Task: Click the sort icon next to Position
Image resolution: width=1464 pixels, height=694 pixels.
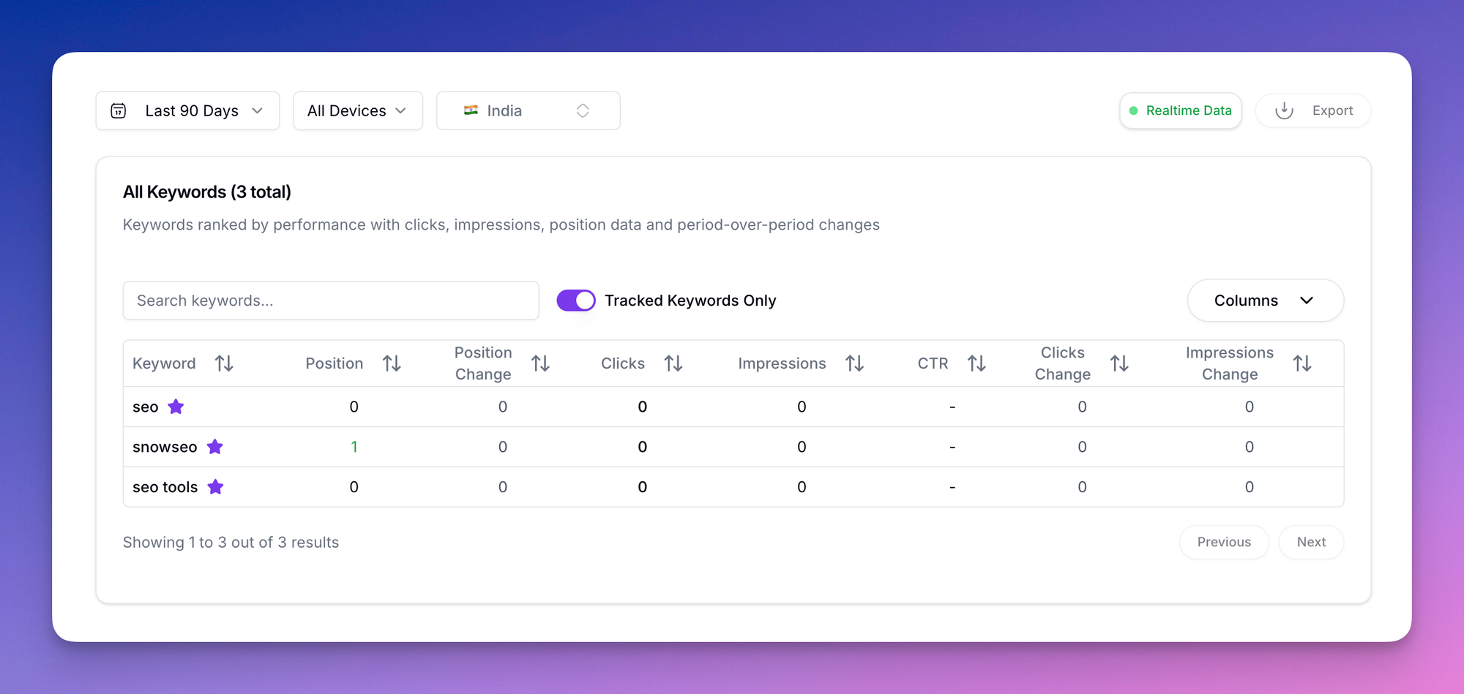Action: click(x=392, y=363)
